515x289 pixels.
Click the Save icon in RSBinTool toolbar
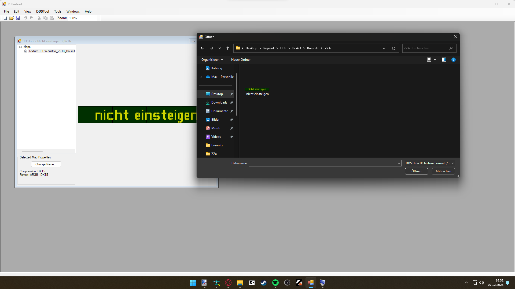coord(18,18)
